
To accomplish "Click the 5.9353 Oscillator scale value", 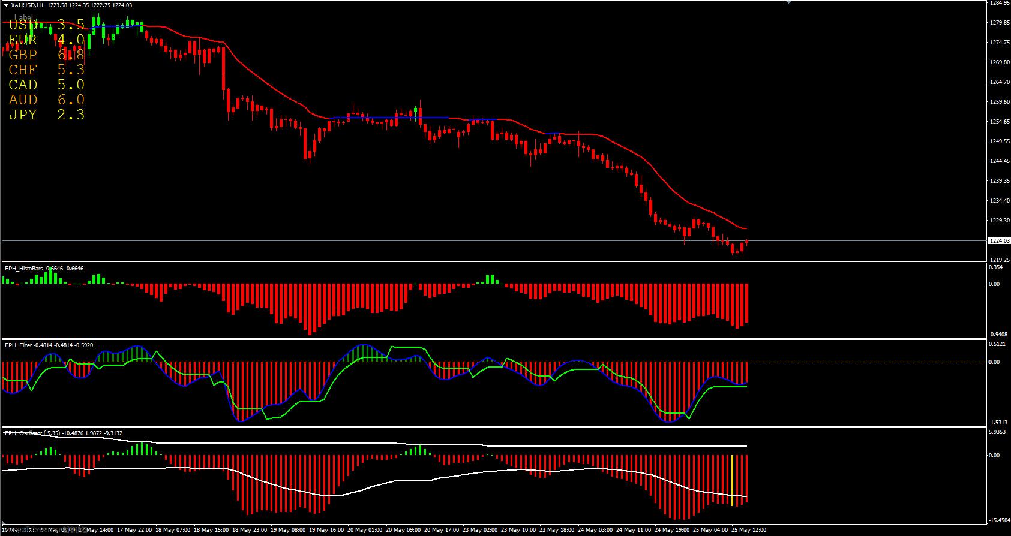I will click(997, 432).
